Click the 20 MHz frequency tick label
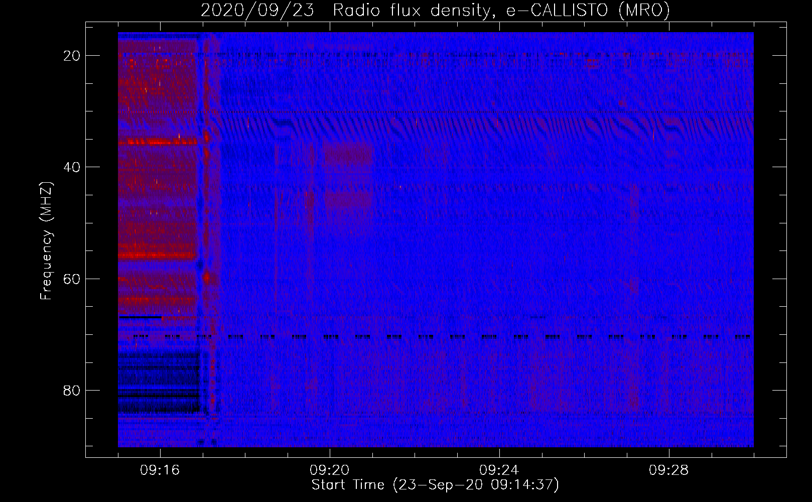This screenshot has width=812, height=502. pyautogui.click(x=72, y=56)
